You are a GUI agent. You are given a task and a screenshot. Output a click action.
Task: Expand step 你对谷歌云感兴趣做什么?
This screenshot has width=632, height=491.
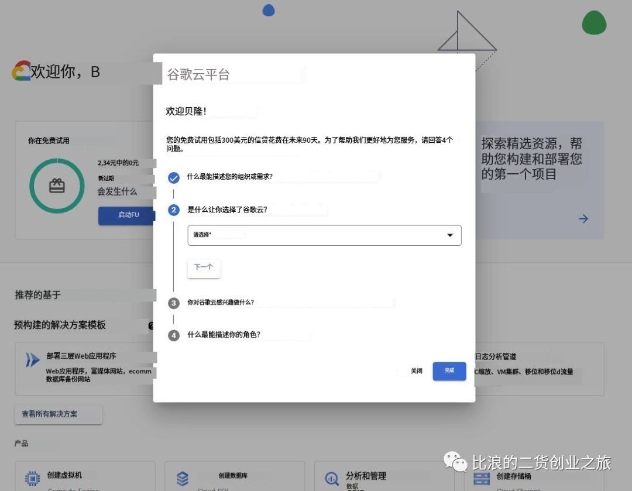click(x=221, y=303)
